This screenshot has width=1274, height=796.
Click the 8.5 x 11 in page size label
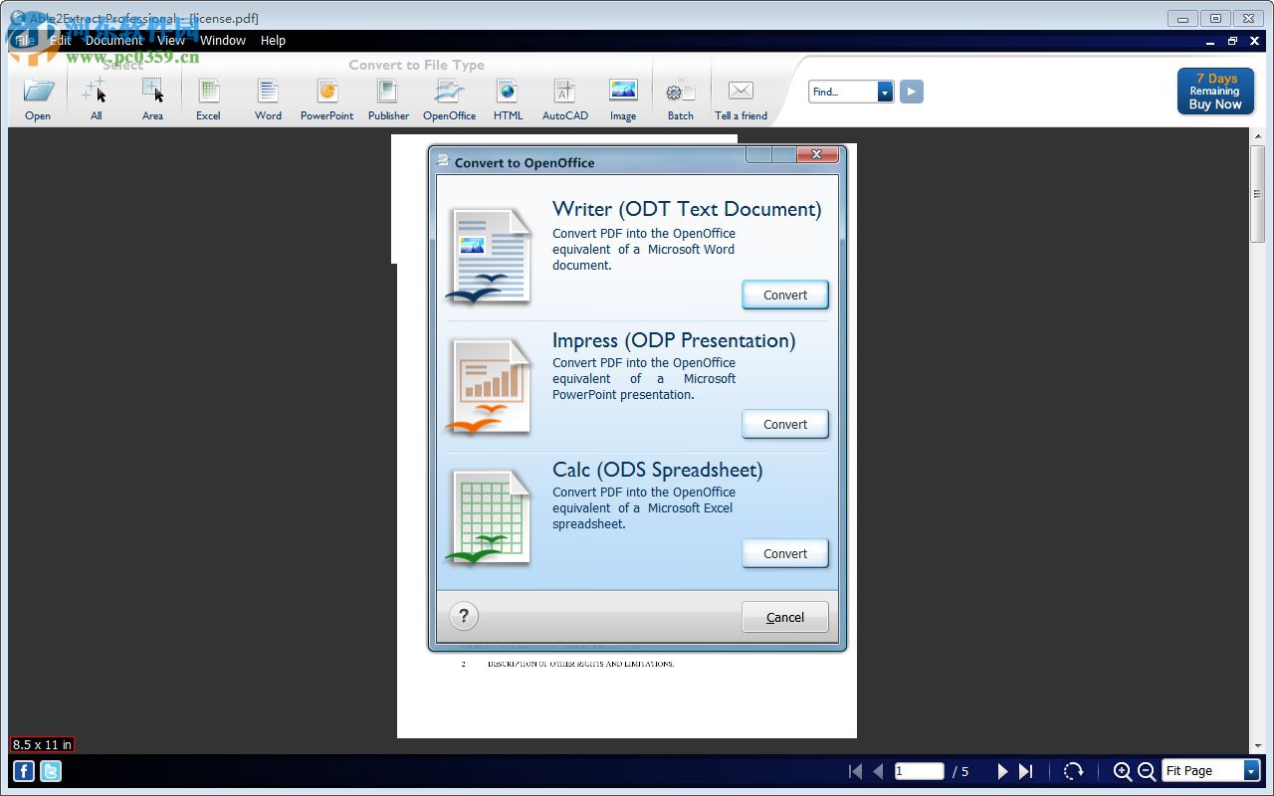(x=43, y=744)
